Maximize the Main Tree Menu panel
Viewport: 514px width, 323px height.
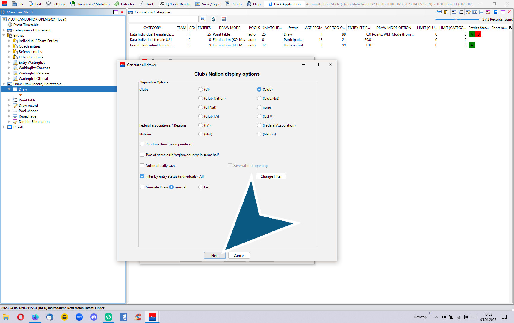coord(116,12)
